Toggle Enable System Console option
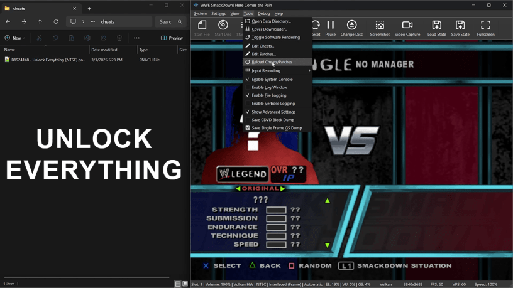Screen dimensions: 513x288 272,80
